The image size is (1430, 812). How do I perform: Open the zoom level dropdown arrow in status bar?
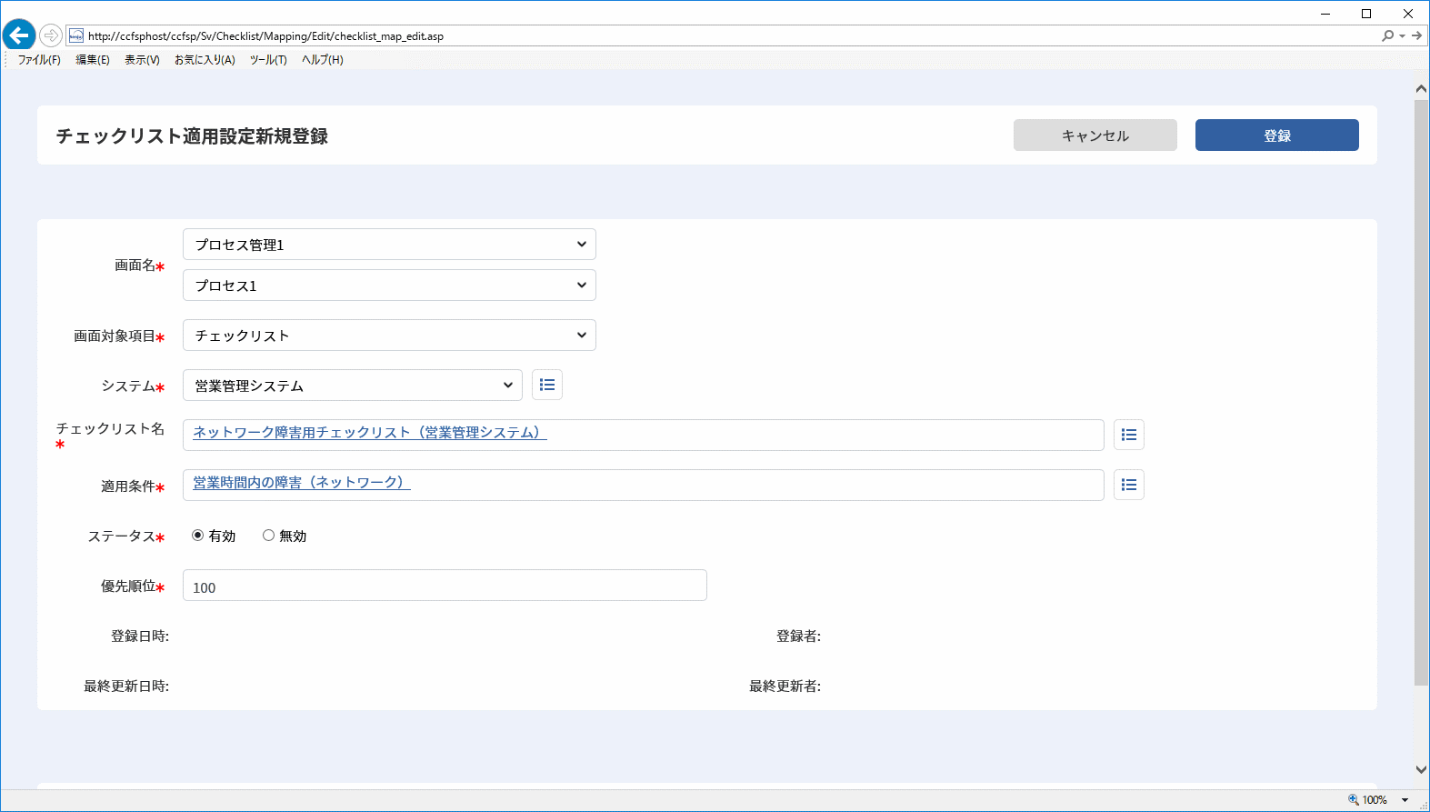coord(1405,800)
